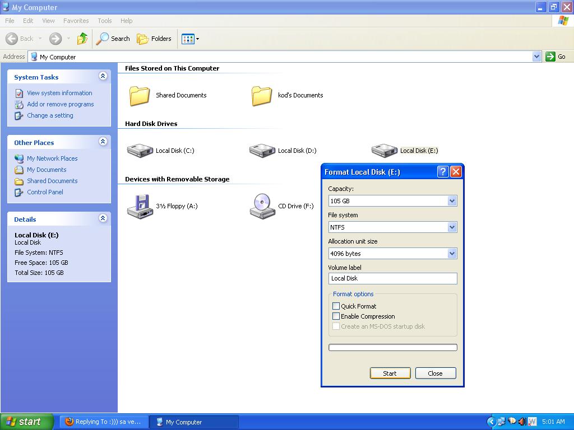This screenshot has height=430, width=574.
Task: Click the volume speaker tray icon
Action: pyautogui.click(x=522, y=422)
